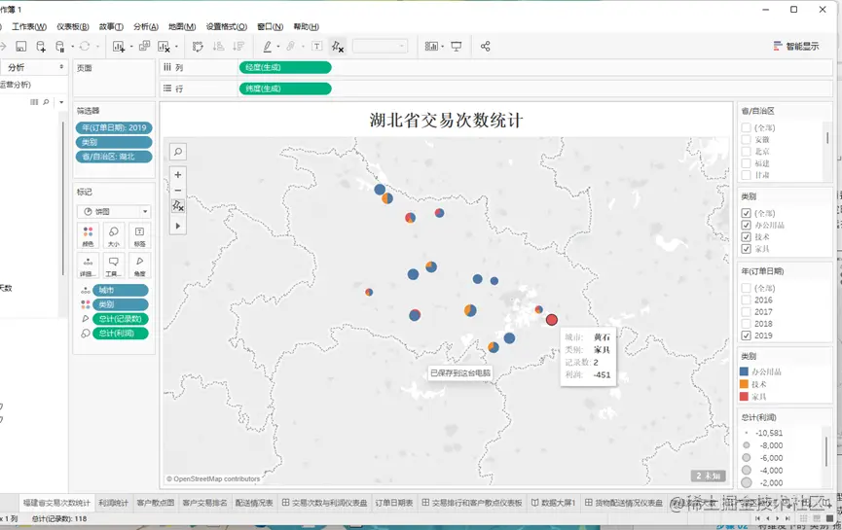The image size is (842, 530).
Task: Open the 角度 angle marks card
Action: click(x=139, y=265)
